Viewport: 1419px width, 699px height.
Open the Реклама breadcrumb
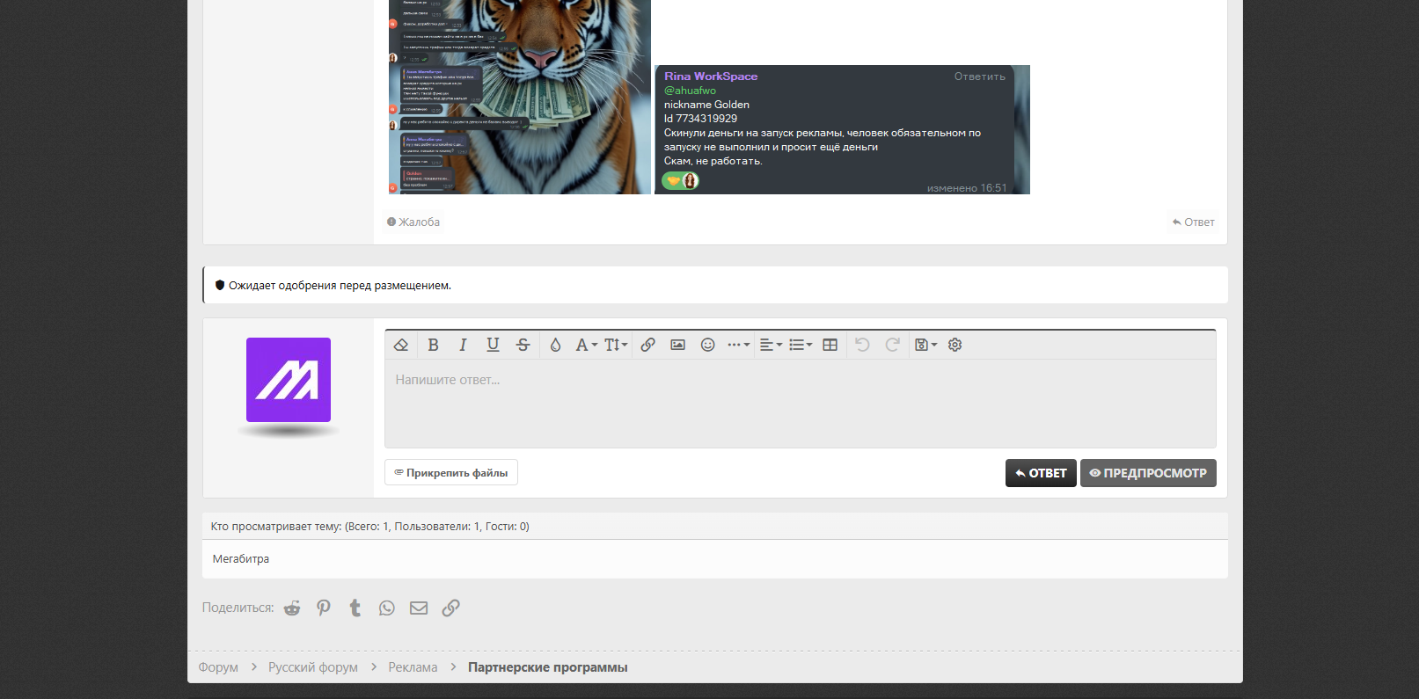pos(413,667)
